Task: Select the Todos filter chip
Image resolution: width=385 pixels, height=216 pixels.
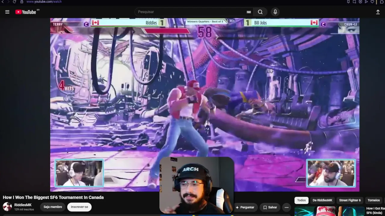Action: coord(301,200)
